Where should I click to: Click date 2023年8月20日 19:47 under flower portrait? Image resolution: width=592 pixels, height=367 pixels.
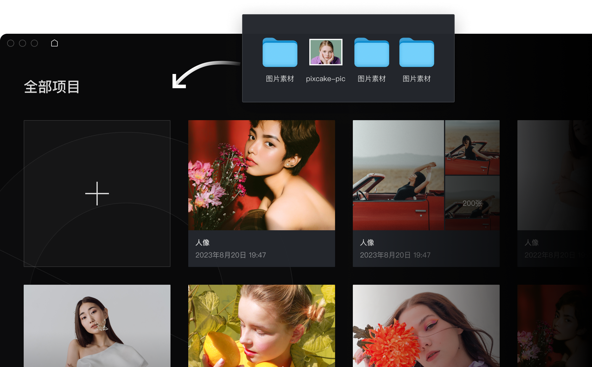(x=231, y=255)
